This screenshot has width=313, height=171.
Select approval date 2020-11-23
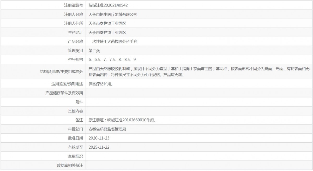99,138
